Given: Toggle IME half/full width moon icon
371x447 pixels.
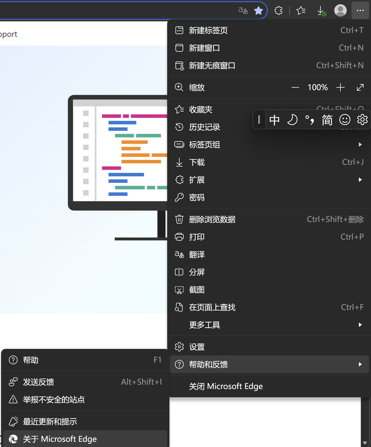Looking at the screenshot, I should (x=292, y=120).
